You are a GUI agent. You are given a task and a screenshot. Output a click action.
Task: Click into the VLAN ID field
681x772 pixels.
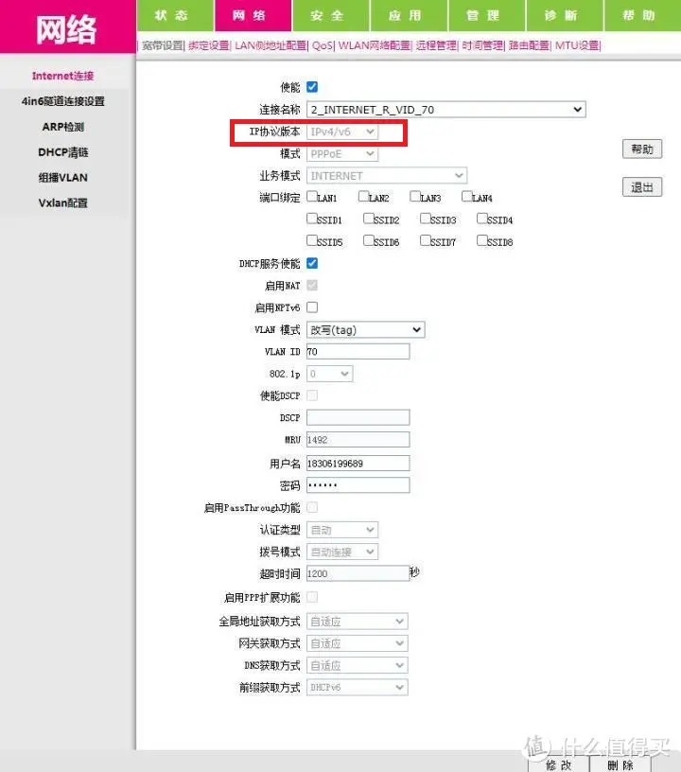[x=358, y=352]
